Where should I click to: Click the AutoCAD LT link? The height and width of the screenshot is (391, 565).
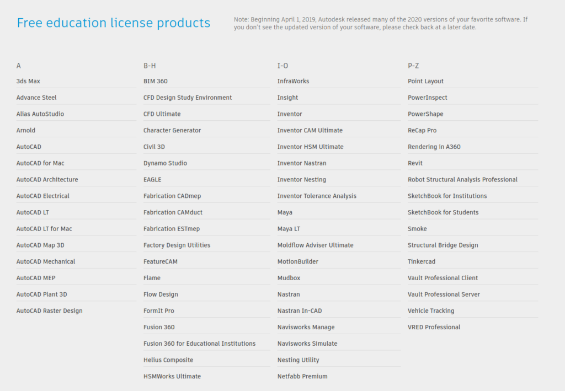(x=33, y=212)
